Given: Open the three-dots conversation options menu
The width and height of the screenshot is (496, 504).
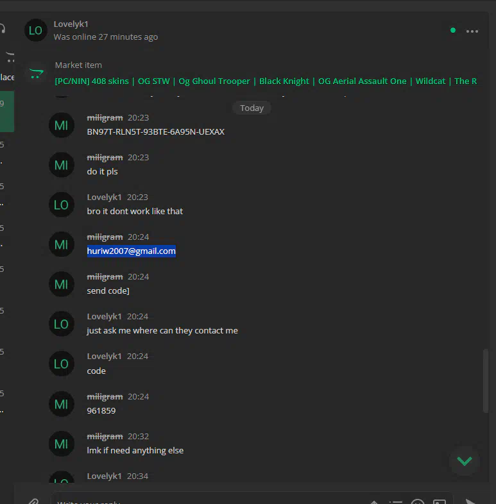Looking at the screenshot, I should pyautogui.click(x=472, y=31).
